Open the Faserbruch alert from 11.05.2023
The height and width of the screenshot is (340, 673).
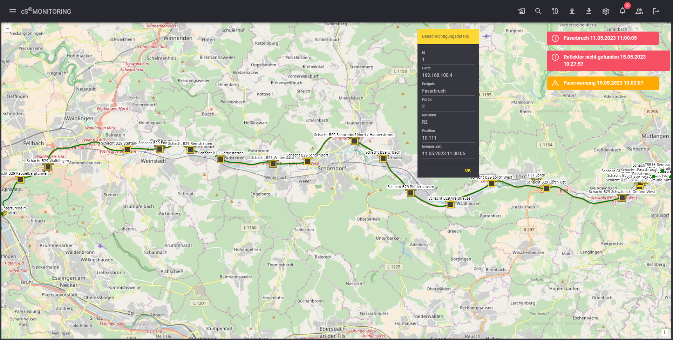(x=602, y=38)
